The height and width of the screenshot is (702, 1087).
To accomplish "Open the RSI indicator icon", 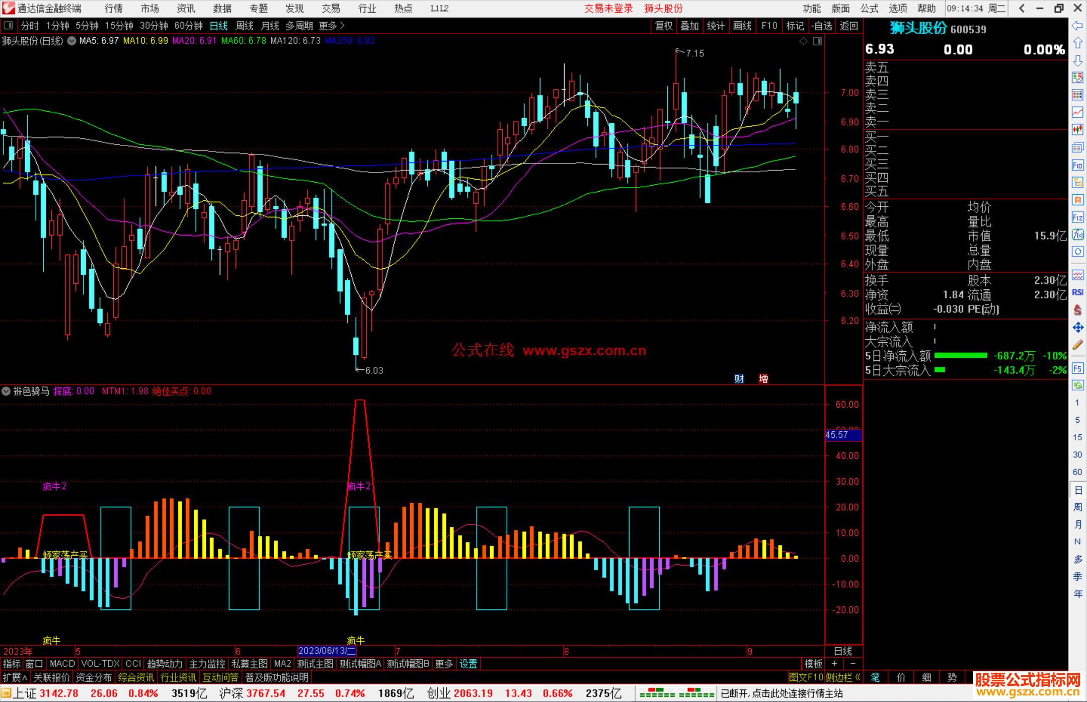I will pos(1077,292).
